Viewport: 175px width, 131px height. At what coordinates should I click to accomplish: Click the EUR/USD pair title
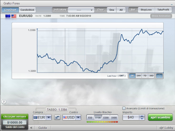coord(26,16)
